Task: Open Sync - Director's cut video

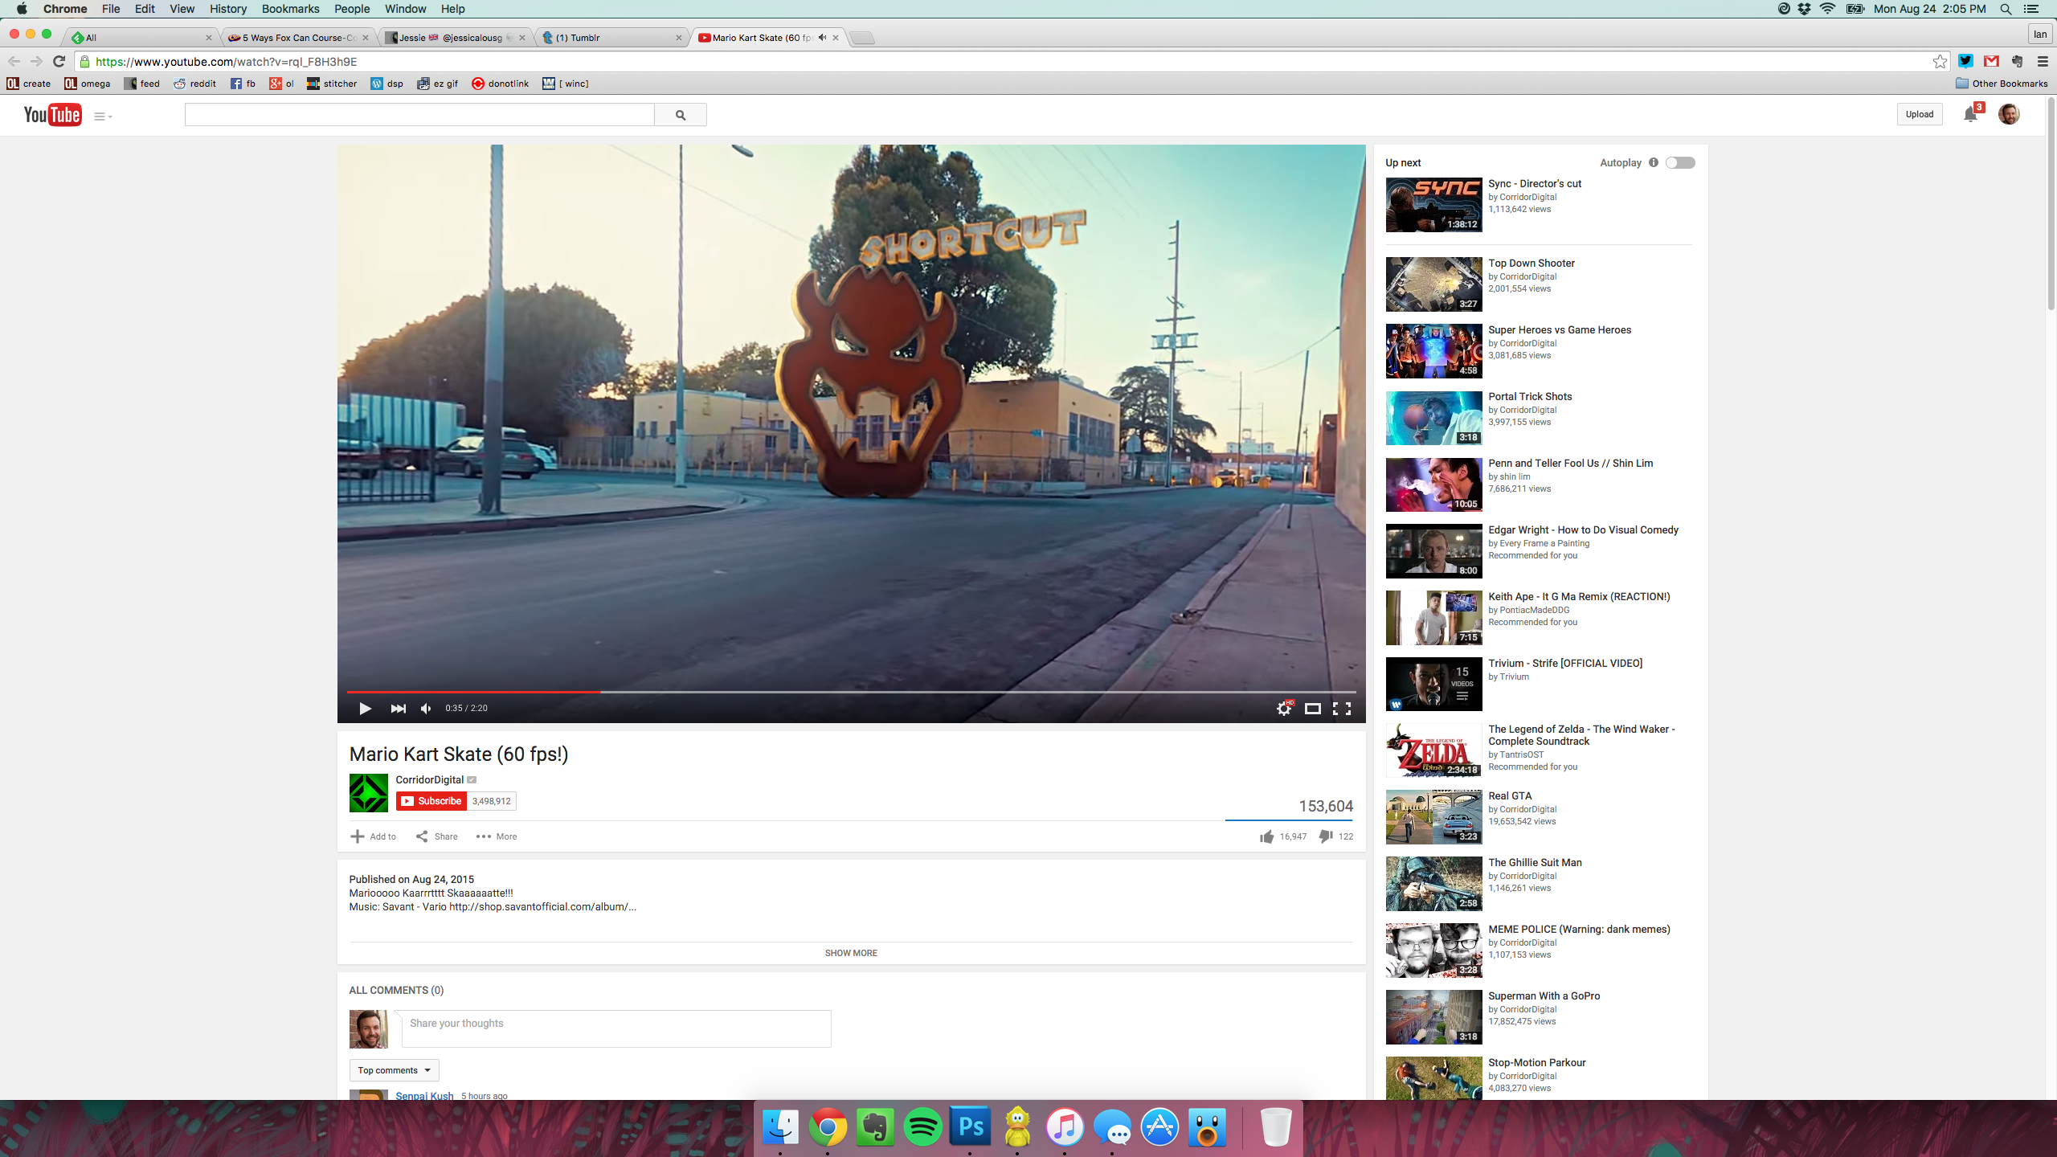Action: 1535,183
